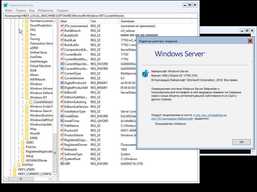The height and width of the screenshot is (192, 257).
Task: Select the UserManager key
Action: pos(39,61)
